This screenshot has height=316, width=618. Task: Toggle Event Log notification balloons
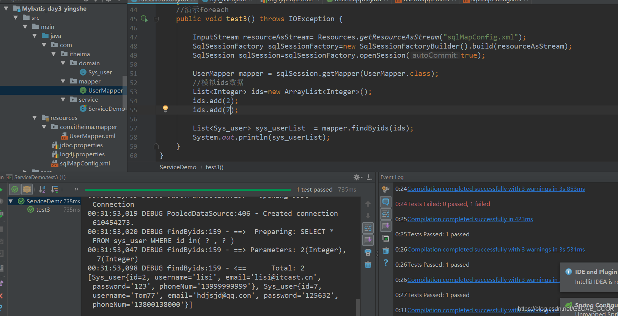[386, 202]
